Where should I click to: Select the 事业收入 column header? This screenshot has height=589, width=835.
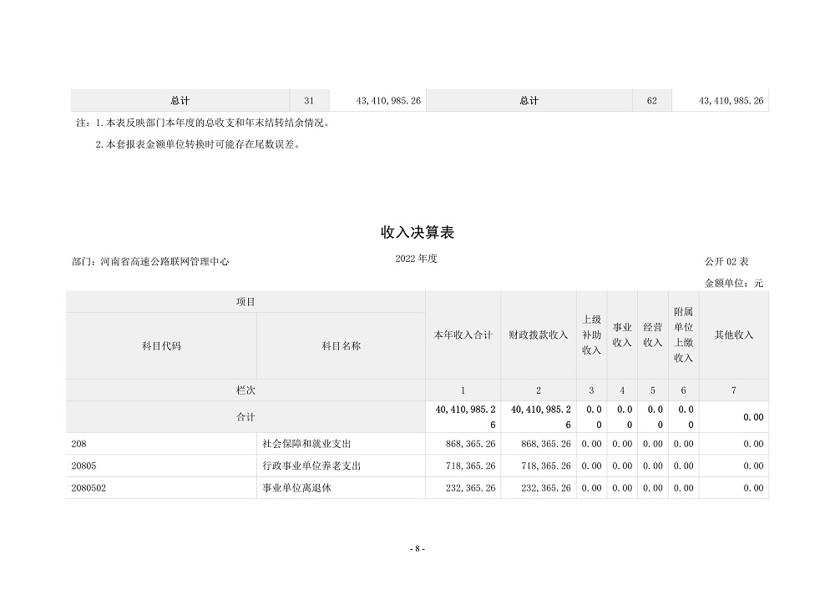point(622,335)
